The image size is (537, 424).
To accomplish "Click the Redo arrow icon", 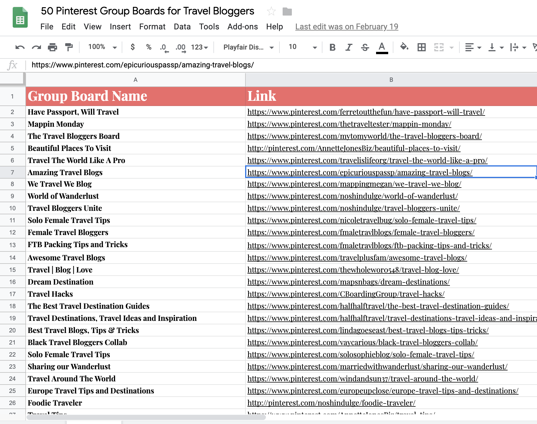I will coord(36,47).
